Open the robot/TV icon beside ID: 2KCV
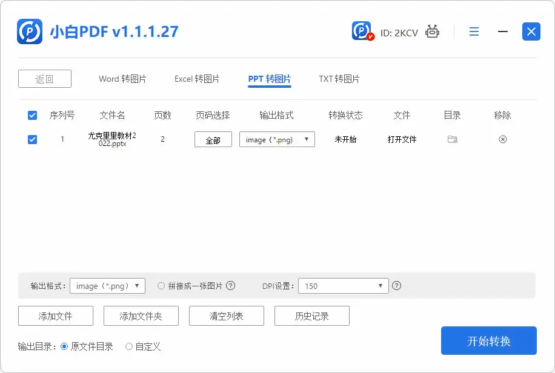 click(x=432, y=32)
